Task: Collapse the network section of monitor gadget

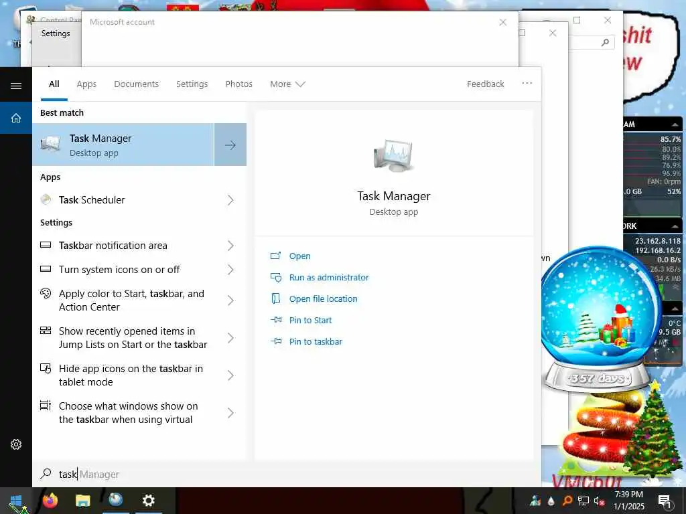Action: 675,226
